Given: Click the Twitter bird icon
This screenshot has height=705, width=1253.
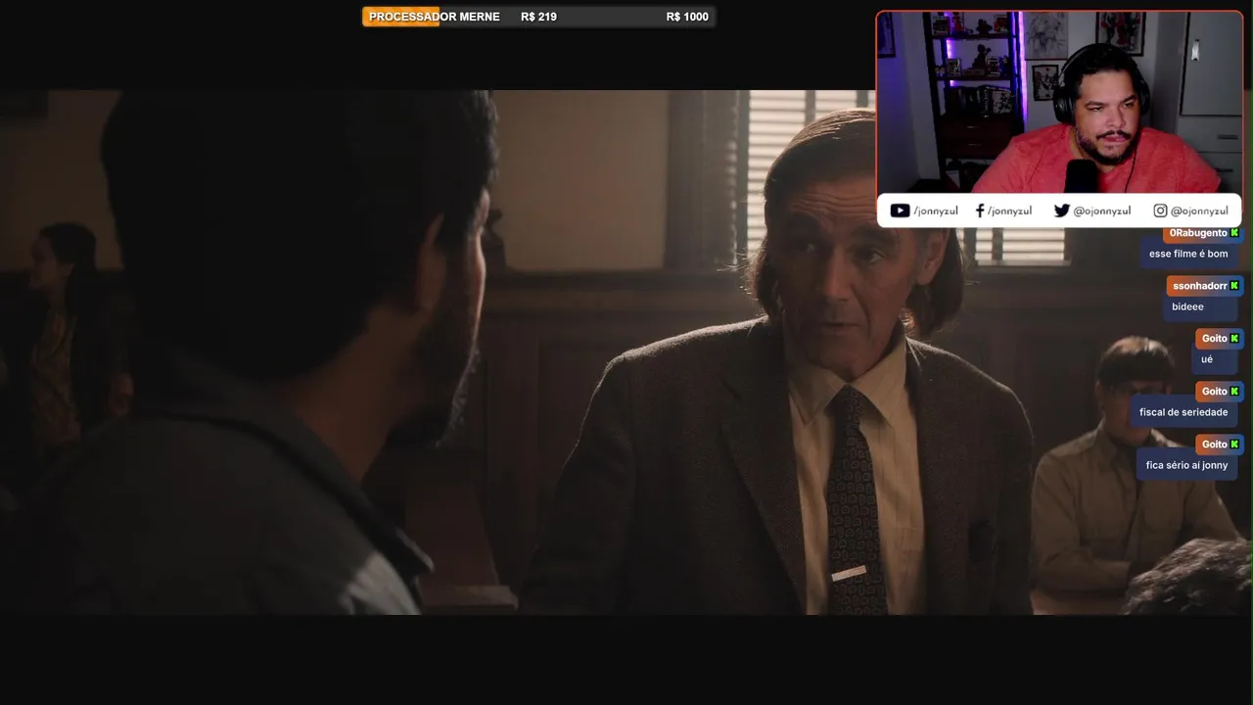Looking at the screenshot, I should click(x=1061, y=211).
